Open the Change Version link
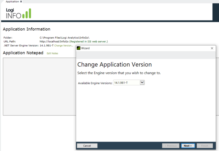 point(64,45)
